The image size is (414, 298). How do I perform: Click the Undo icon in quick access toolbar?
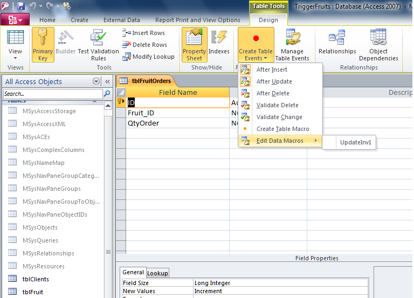[33, 5]
